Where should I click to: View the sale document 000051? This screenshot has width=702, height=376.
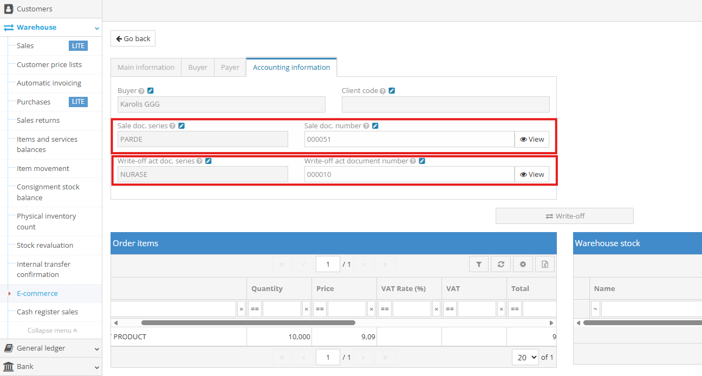pos(531,138)
